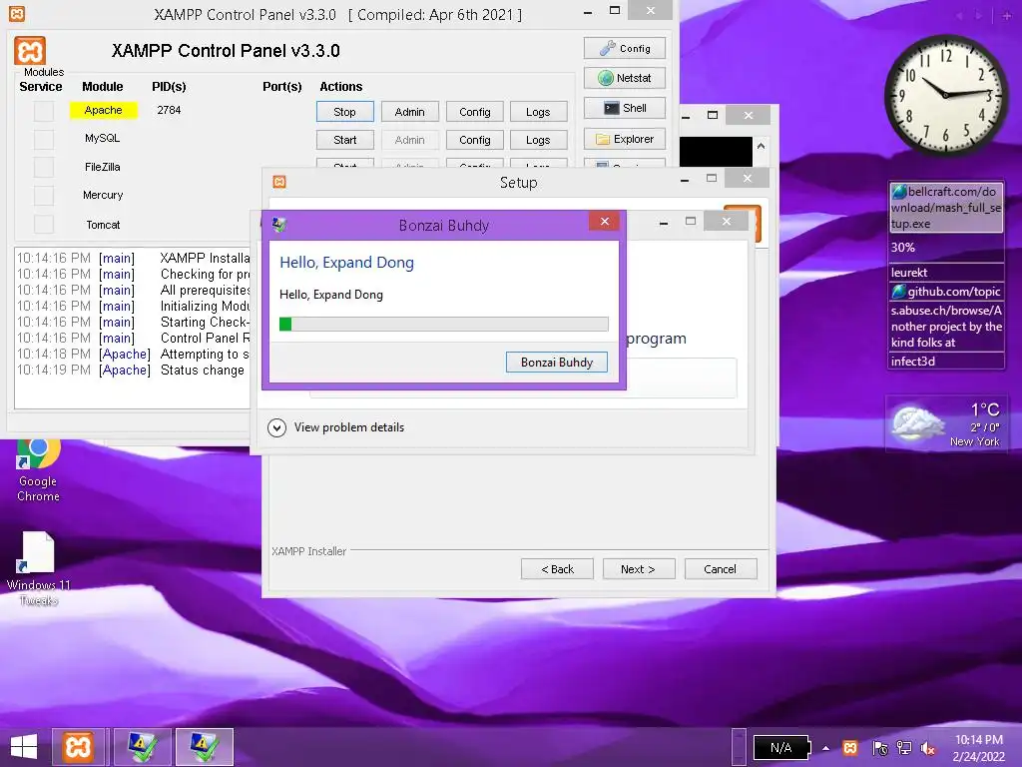Launch Shell from the XAMPP control panel
The image size is (1022, 767).
coord(625,108)
